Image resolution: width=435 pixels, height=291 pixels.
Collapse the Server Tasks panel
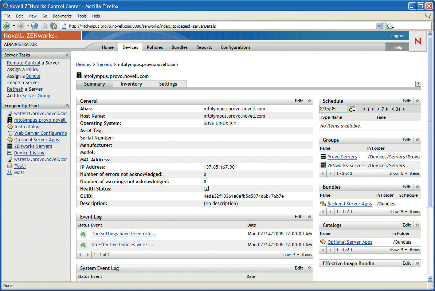coord(67,55)
